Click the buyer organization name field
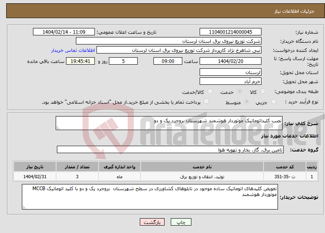The image size is (325, 233). 169,41
